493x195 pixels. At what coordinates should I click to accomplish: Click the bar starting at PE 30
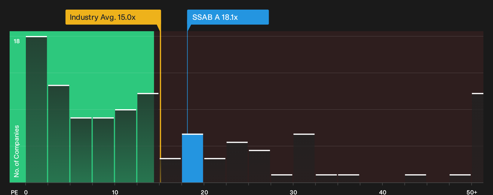pos(304,158)
